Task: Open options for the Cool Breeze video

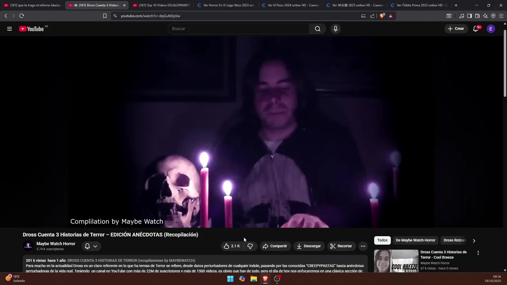Action: pyautogui.click(x=478, y=253)
